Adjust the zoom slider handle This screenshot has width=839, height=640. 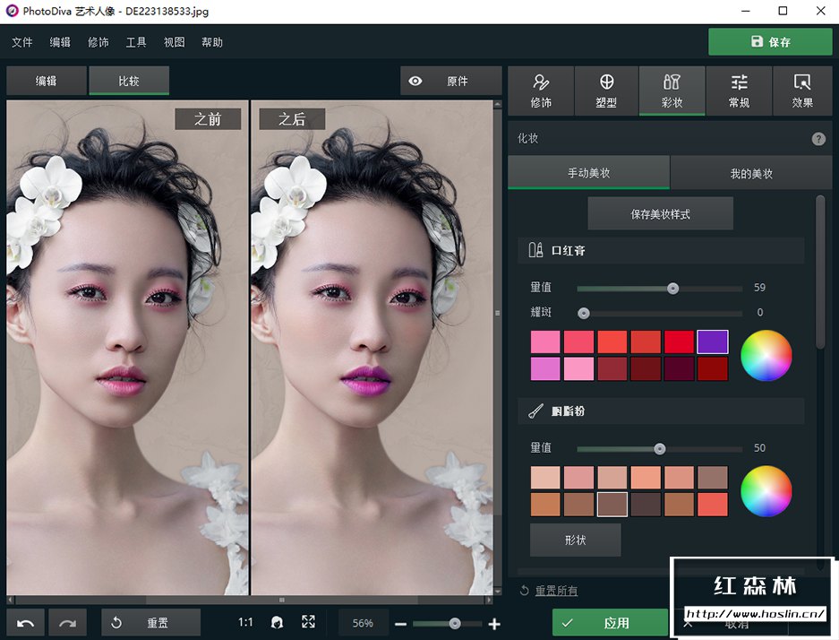tap(454, 623)
